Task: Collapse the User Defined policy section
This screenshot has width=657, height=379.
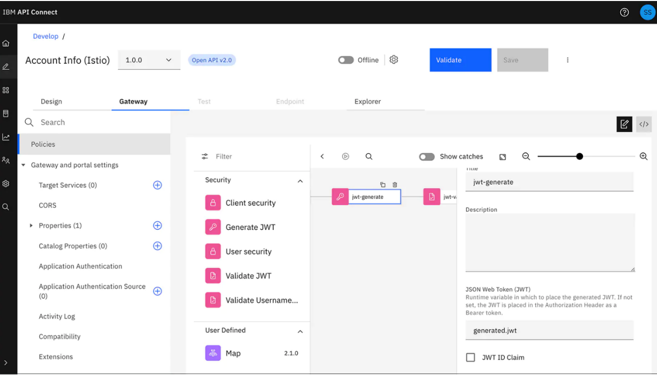Action: coord(300,331)
